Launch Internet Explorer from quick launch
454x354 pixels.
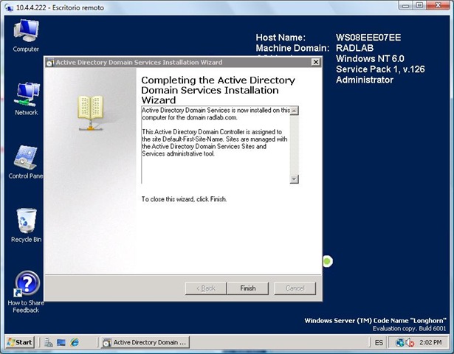point(75,342)
